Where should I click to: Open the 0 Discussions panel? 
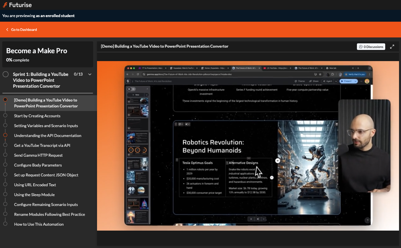coord(371,47)
